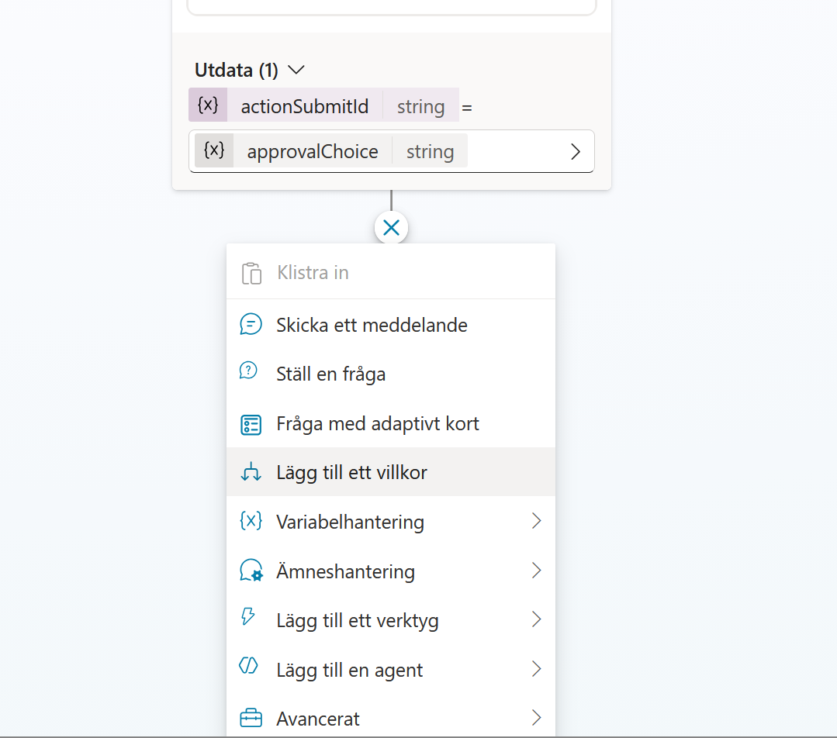The height and width of the screenshot is (738, 837).
Task: Expand the Lägg till en agent submenu arrow
Action: [x=537, y=669]
